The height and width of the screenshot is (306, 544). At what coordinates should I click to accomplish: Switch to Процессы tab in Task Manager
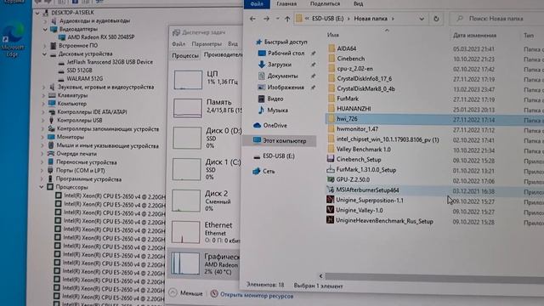185,56
